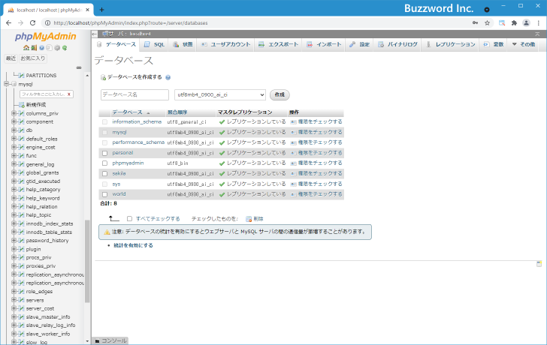Expand the general_log table node
The height and width of the screenshot is (345, 547).
pos(14,164)
